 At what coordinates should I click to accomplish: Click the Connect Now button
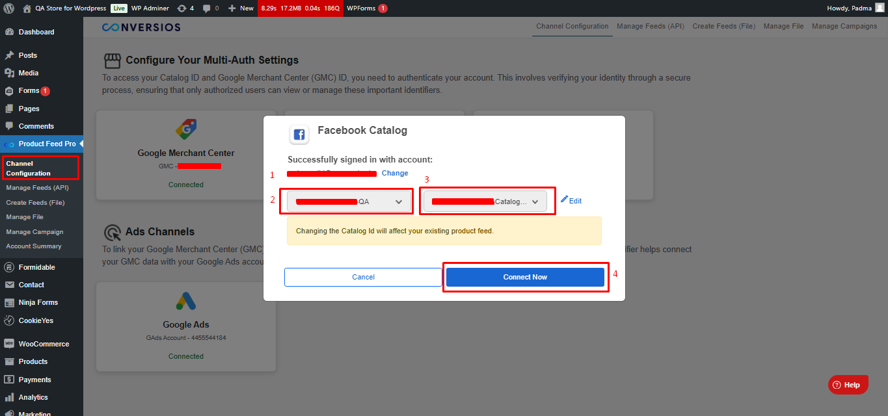point(525,277)
